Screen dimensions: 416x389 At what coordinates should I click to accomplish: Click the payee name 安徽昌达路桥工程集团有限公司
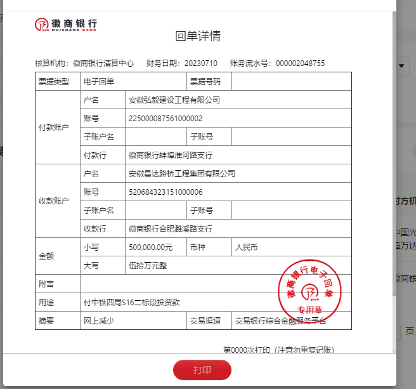[x=181, y=174]
